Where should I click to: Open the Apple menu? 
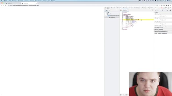click(2, 1)
